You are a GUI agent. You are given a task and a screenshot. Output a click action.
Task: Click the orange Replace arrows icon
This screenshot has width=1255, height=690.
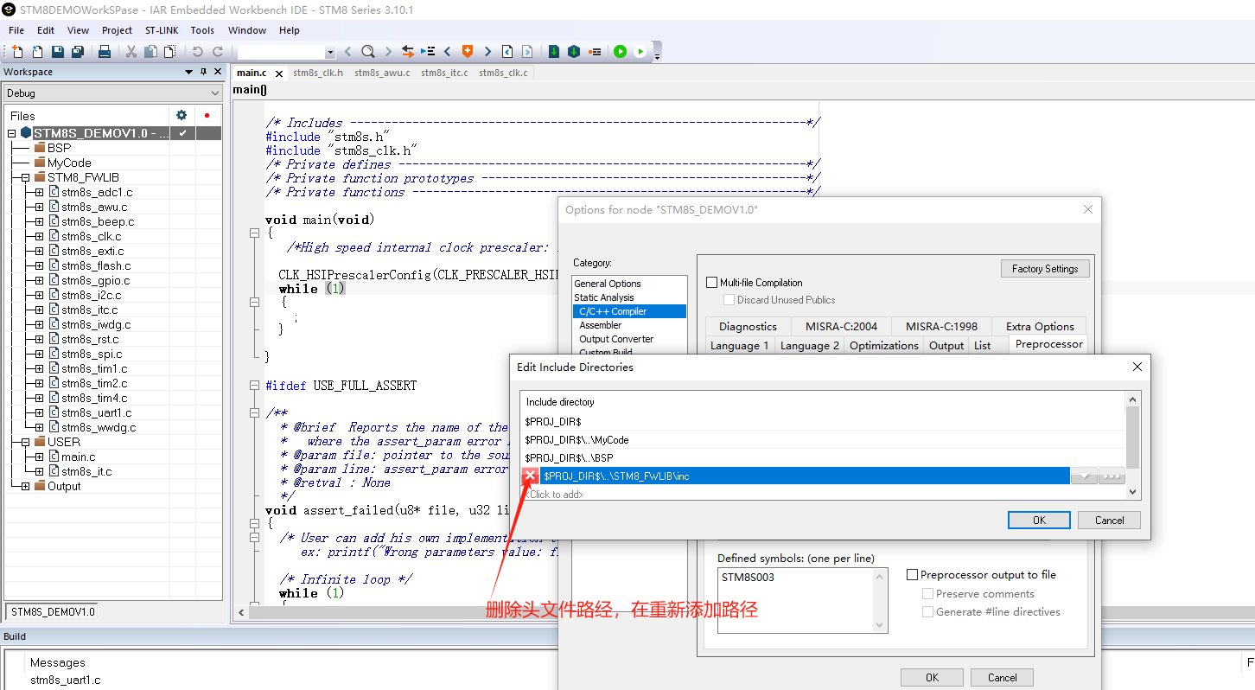coord(408,52)
